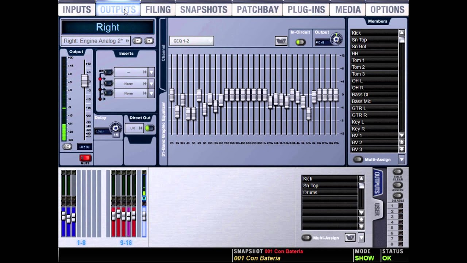Open the 1-8 output fader bank
This screenshot has width=467, height=263.
[81, 243]
